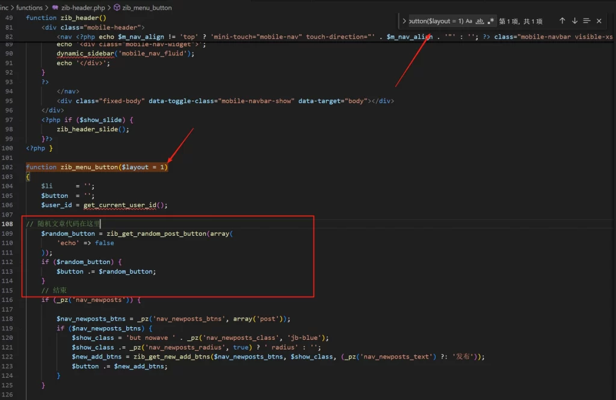616x400 pixels.
Task: Go to next match arrow
Action: tap(574, 21)
